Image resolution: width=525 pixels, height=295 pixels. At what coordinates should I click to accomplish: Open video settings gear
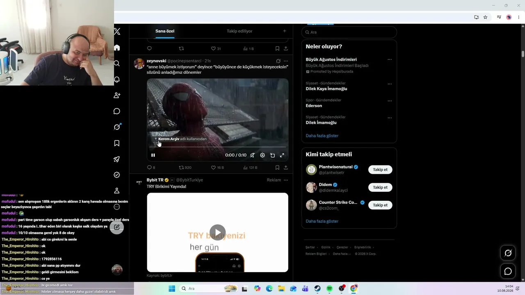[262, 155]
